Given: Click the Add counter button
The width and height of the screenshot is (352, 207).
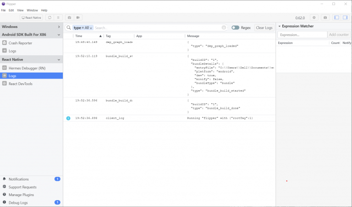Looking at the screenshot, I should [339, 35].
